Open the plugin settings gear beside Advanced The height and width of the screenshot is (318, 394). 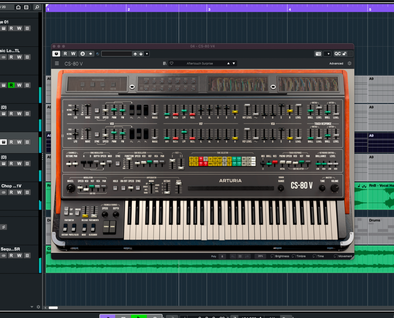pyautogui.click(x=350, y=63)
